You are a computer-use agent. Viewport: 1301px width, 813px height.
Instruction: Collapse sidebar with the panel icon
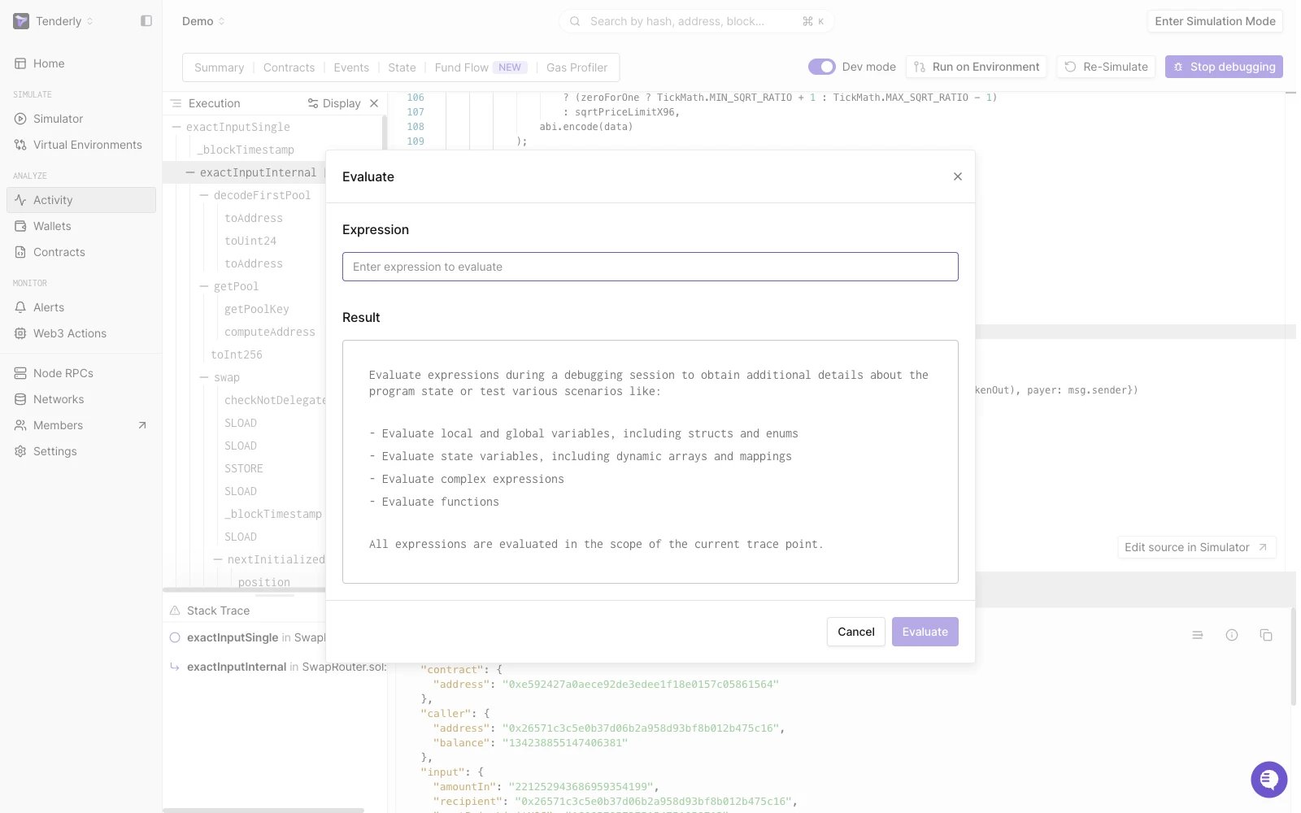pyautogui.click(x=146, y=21)
